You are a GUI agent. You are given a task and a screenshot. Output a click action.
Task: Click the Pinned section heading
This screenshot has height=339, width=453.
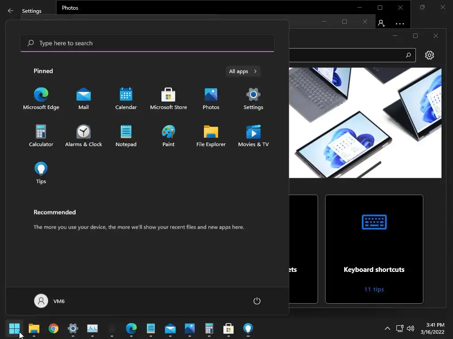coord(43,71)
